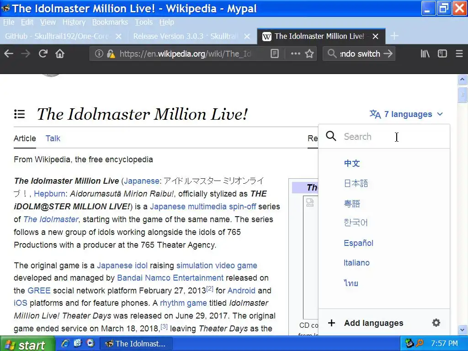468x351 pixels.
Task: Open the Tools menu
Action: tap(144, 22)
